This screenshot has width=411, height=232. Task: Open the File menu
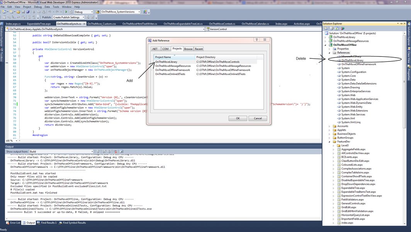coord(3,7)
